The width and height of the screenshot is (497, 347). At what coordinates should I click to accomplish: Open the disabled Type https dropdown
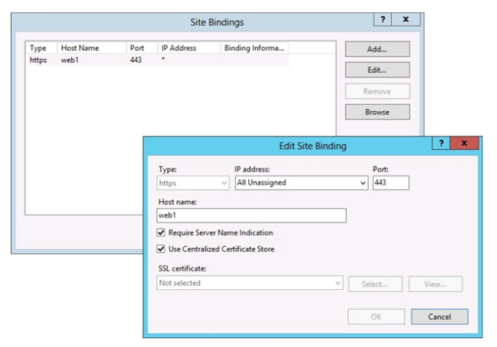click(x=193, y=183)
